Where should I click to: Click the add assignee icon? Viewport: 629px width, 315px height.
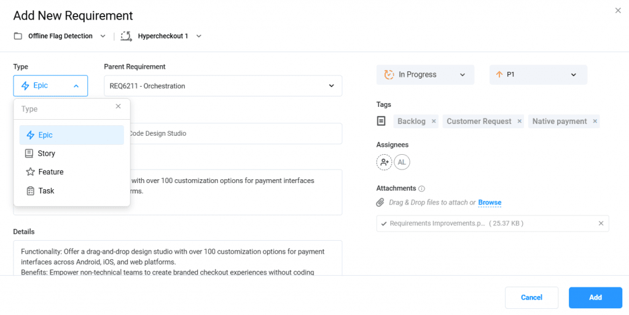pos(385,162)
